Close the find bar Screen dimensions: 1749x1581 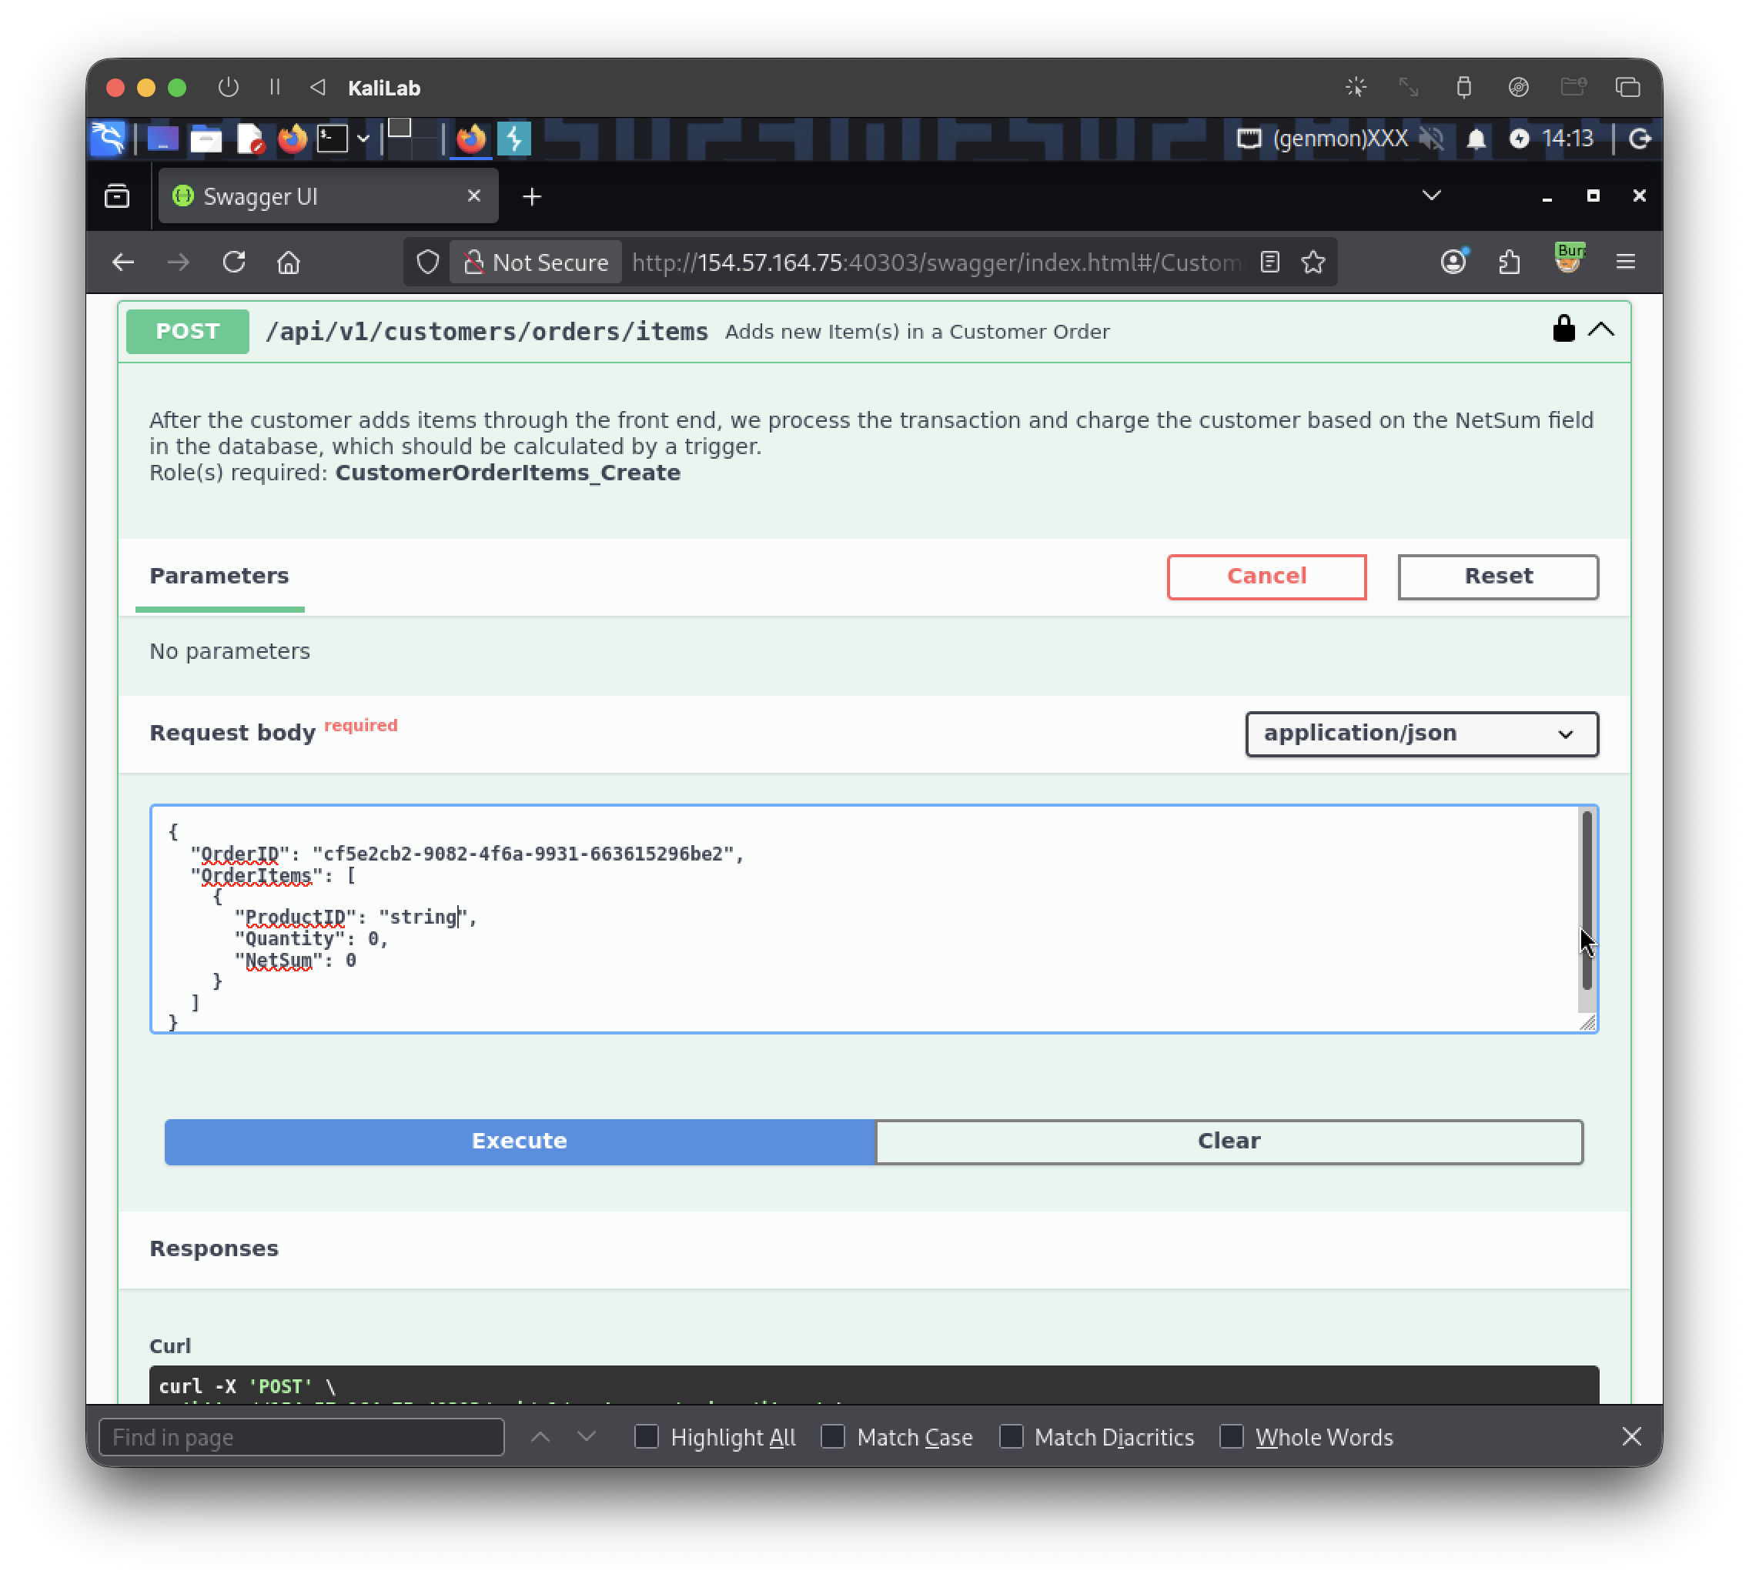click(x=1631, y=1437)
